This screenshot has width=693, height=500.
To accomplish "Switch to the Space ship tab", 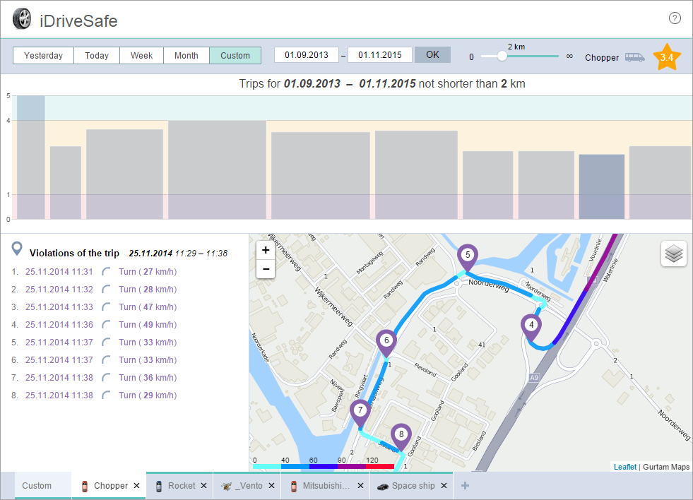I will pos(413,486).
